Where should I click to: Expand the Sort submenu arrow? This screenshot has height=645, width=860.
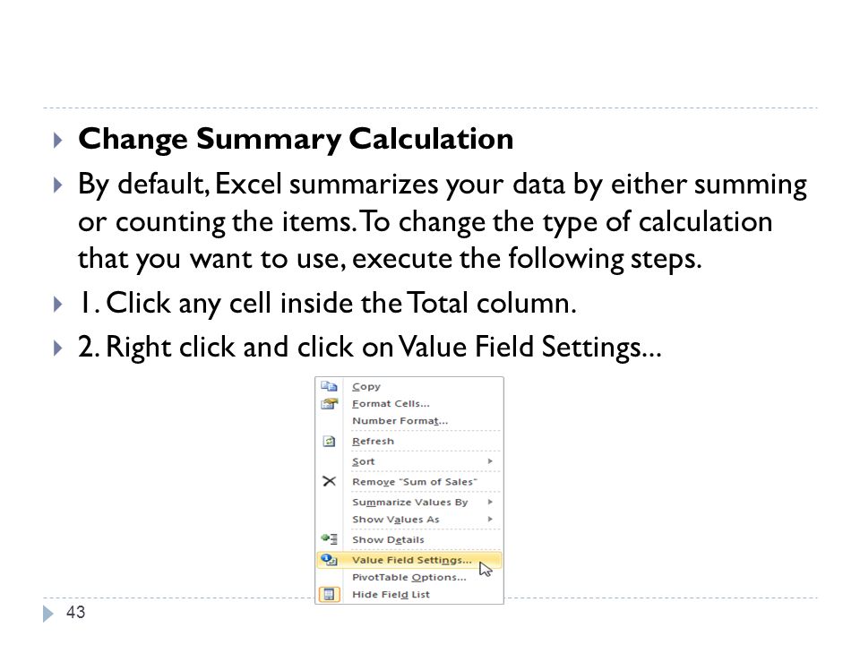pos(490,461)
